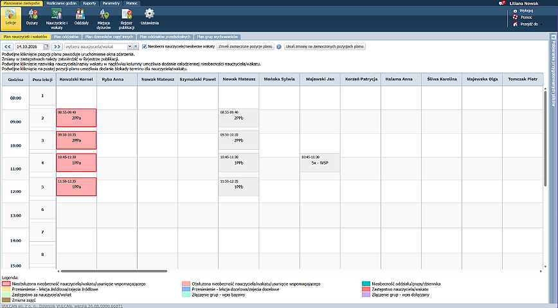Select Majewski Jan 5x - WSP lesson

coord(320,163)
